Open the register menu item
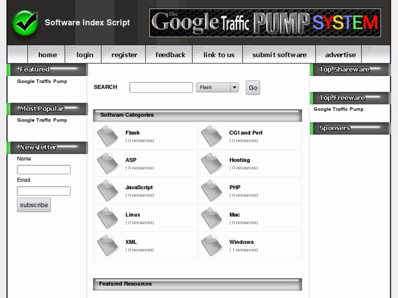 point(124,55)
